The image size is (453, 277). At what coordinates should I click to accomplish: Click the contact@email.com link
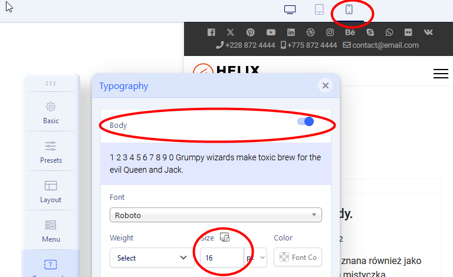(381, 45)
